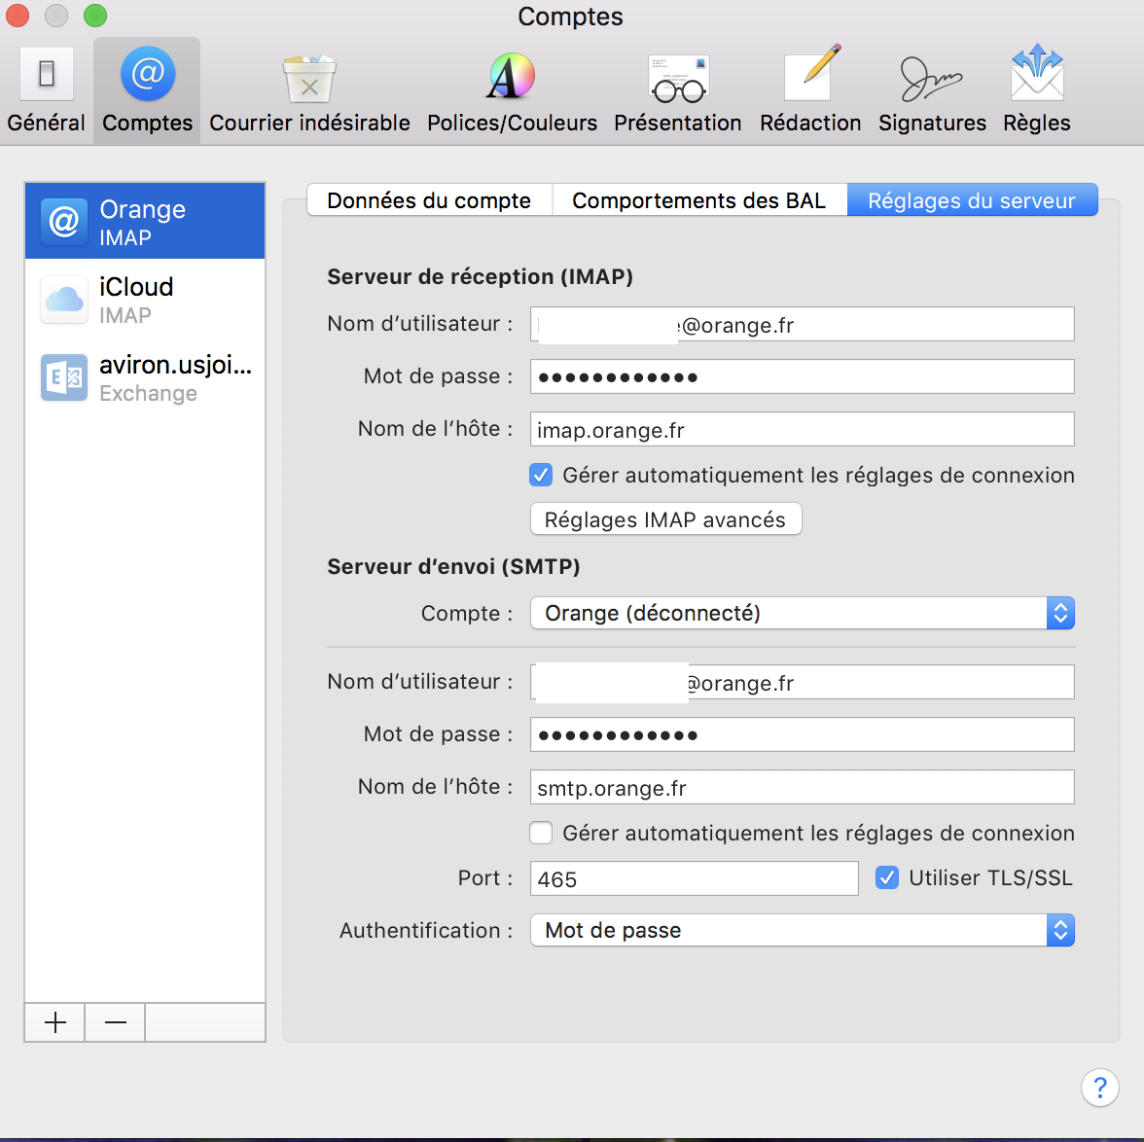
Task: Click the SMTP Port field showing 465
Action: click(x=694, y=879)
